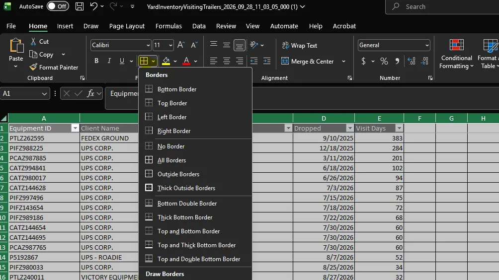Apply Middle Align to cells
The height and width of the screenshot is (280, 499).
tap(226, 45)
